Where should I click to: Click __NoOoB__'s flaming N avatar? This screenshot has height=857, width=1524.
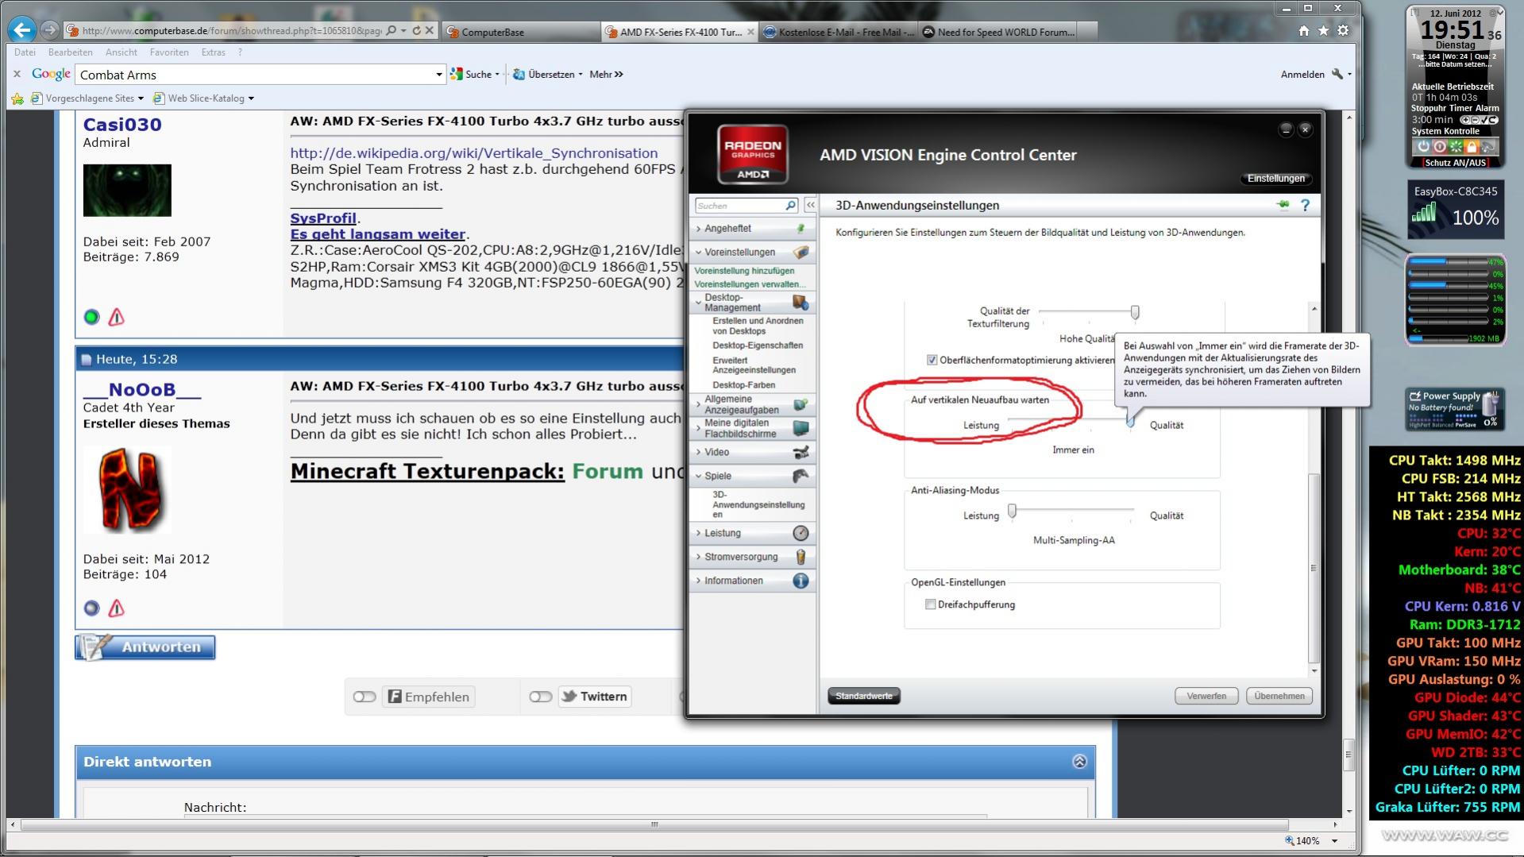click(x=129, y=490)
